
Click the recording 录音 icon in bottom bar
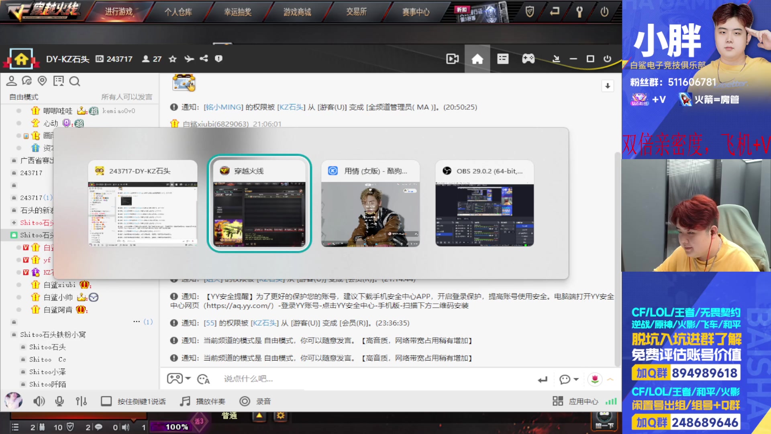click(245, 401)
